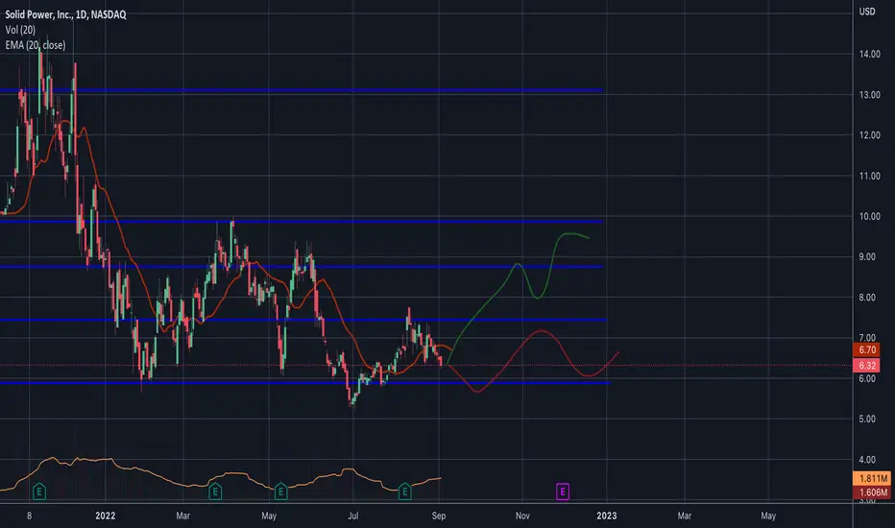Open the green earnings marker below the Jul 2022 price dip
The width and height of the screenshot is (895, 528).
(404, 491)
